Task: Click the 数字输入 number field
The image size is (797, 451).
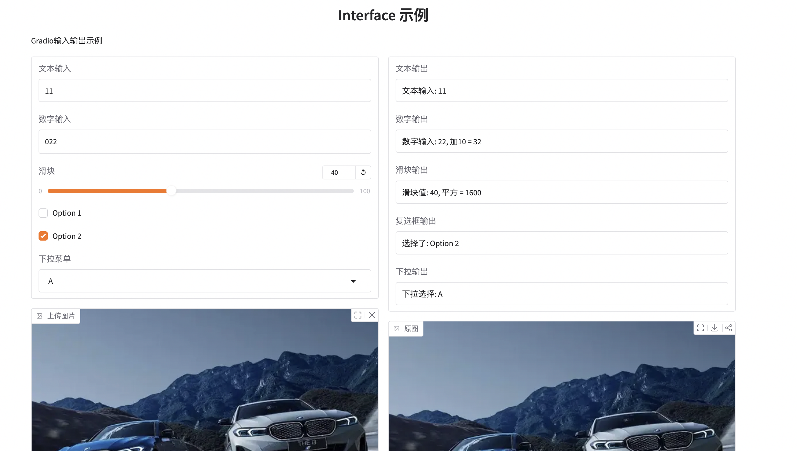Action: pos(204,141)
